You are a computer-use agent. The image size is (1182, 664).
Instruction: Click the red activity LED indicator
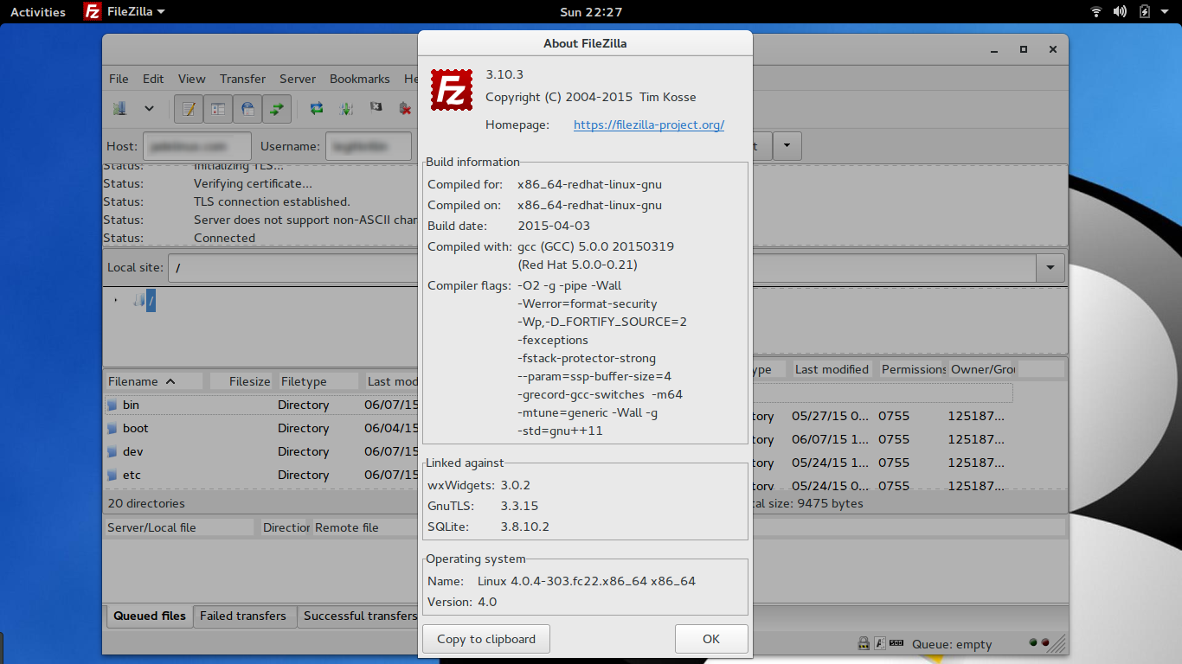[1044, 642]
